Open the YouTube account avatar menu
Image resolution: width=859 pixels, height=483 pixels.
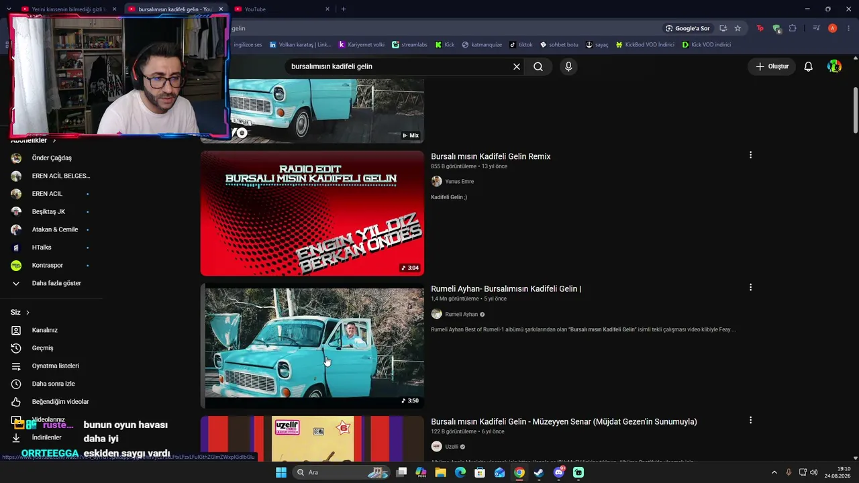(834, 66)
